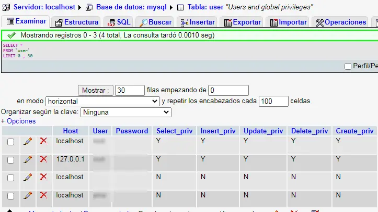This screenshot has width=378, height=212.
Task: Click the SQL tab icon
Action: pos(111,23)
